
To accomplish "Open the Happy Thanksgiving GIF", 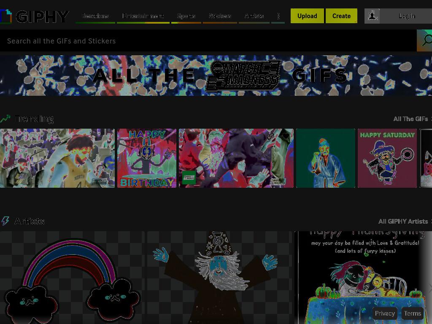I will point(363,278).
